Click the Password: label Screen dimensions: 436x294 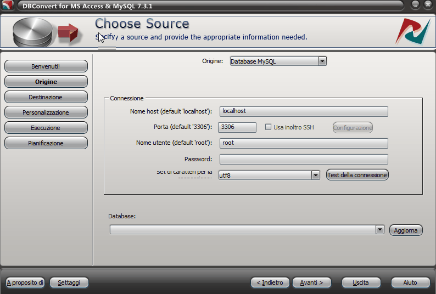click(x=198, y=159)
